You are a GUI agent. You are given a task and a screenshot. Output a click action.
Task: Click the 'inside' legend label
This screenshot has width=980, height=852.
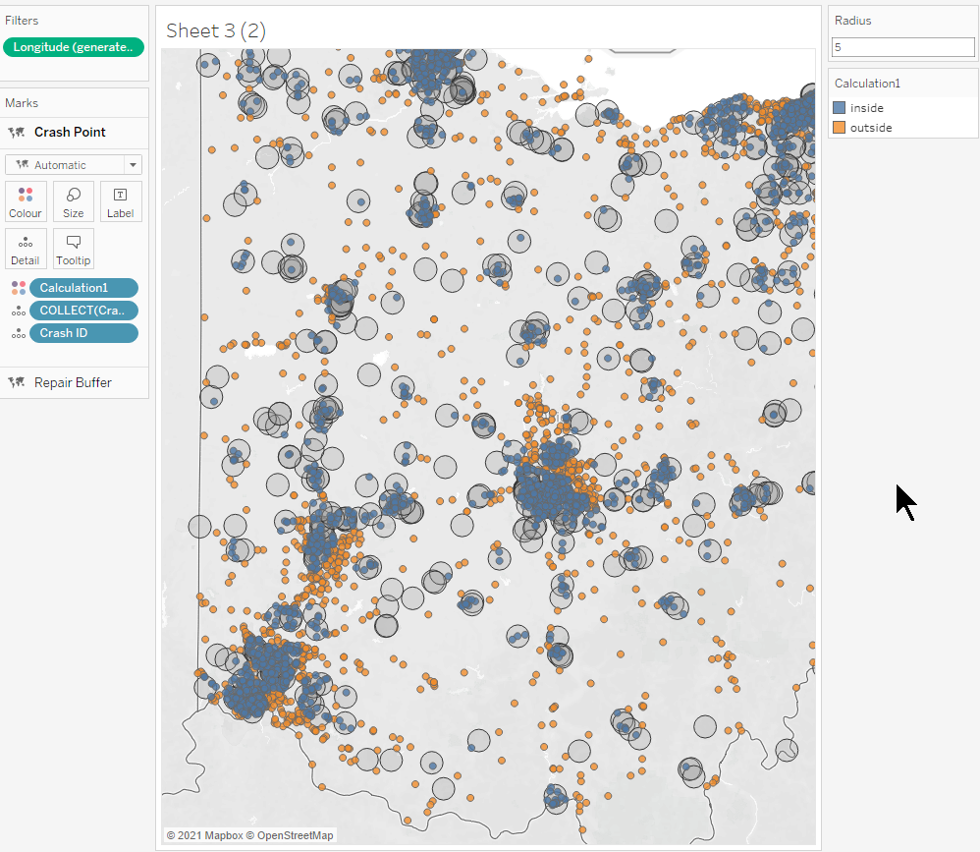point(866,108)
